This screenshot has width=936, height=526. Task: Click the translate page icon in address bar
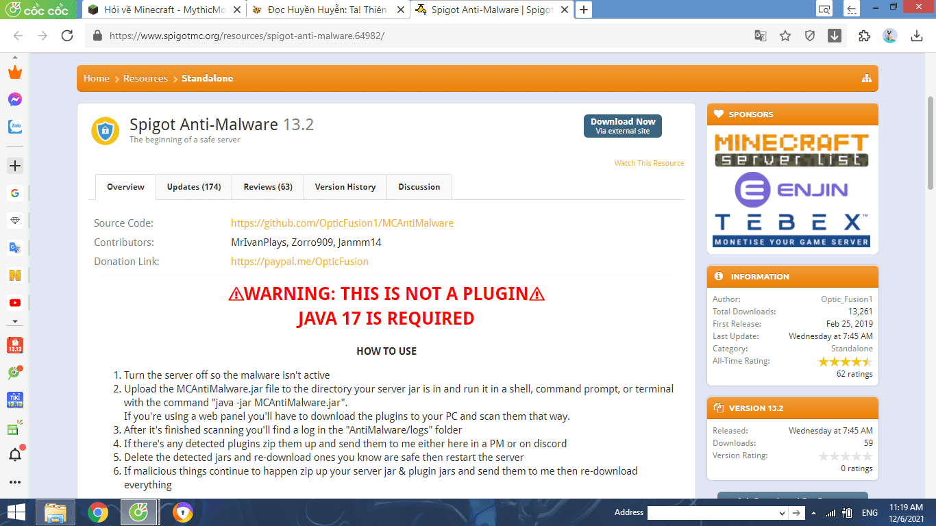point(761,36)
